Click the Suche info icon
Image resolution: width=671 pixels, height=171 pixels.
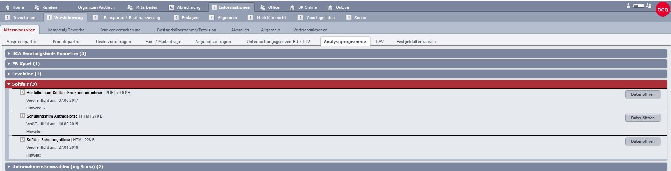coord(349,18)
